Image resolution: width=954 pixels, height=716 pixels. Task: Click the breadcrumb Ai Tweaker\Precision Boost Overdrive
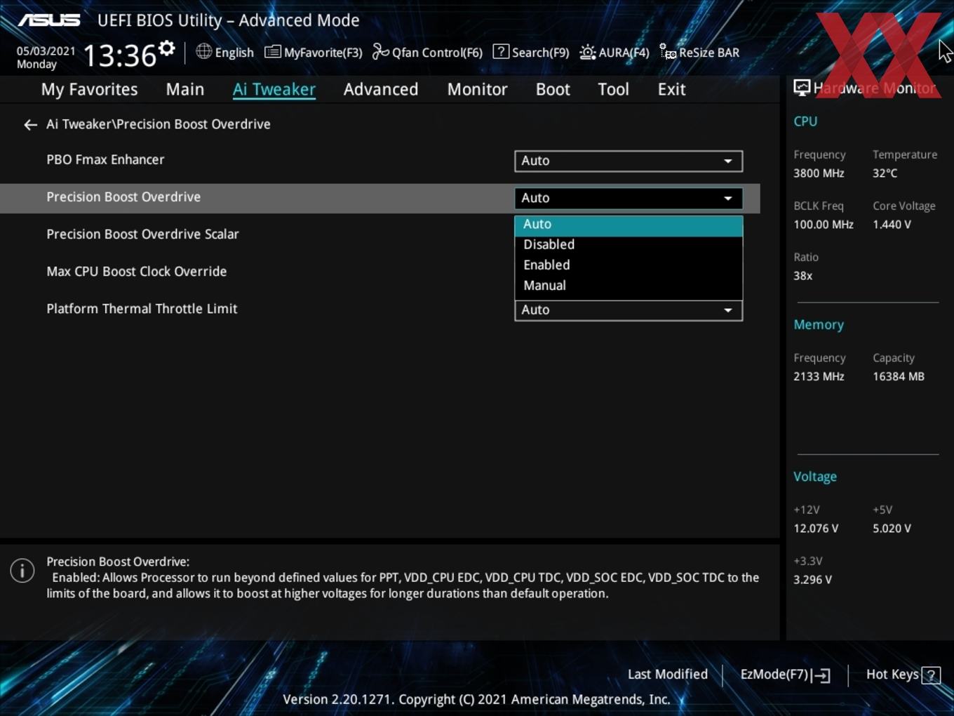click(158, 124)
